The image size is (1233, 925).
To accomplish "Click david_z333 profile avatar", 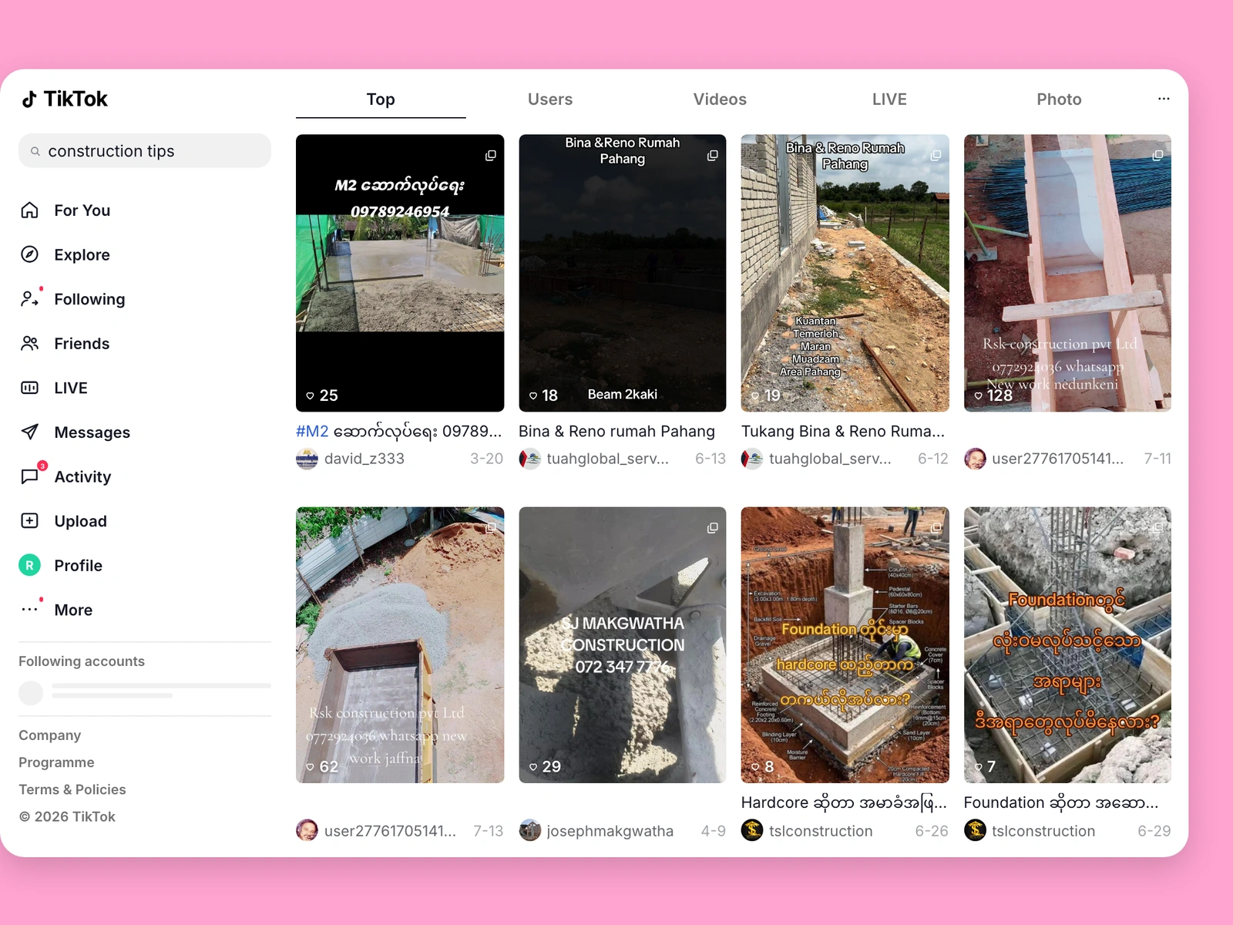I will [307, 459].
